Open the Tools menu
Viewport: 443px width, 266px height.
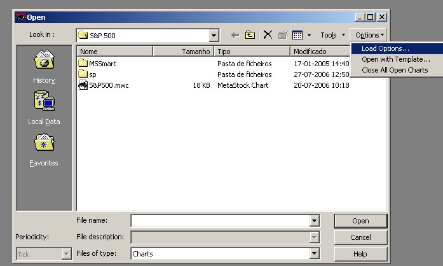[x=332, y=36]
